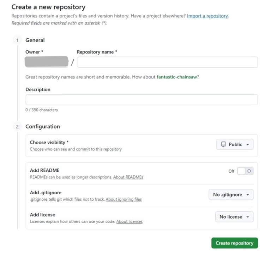Click into the Description text field
Image resolution: width=271 pixels, height=258 pixels.
[141, 100]
